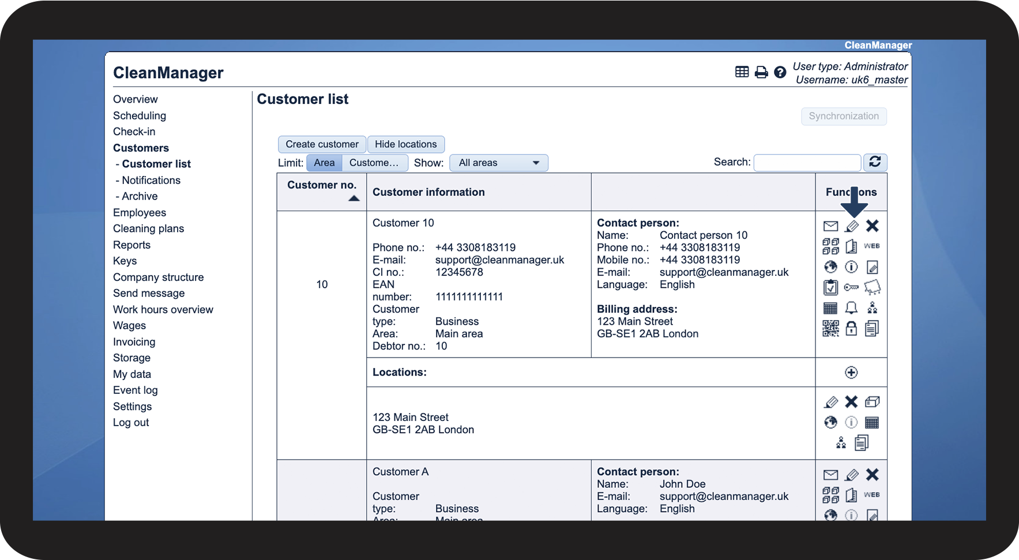Go to Archive under Customers
The height and width of the screenshot is (560, 1019).
pos(140,197)
